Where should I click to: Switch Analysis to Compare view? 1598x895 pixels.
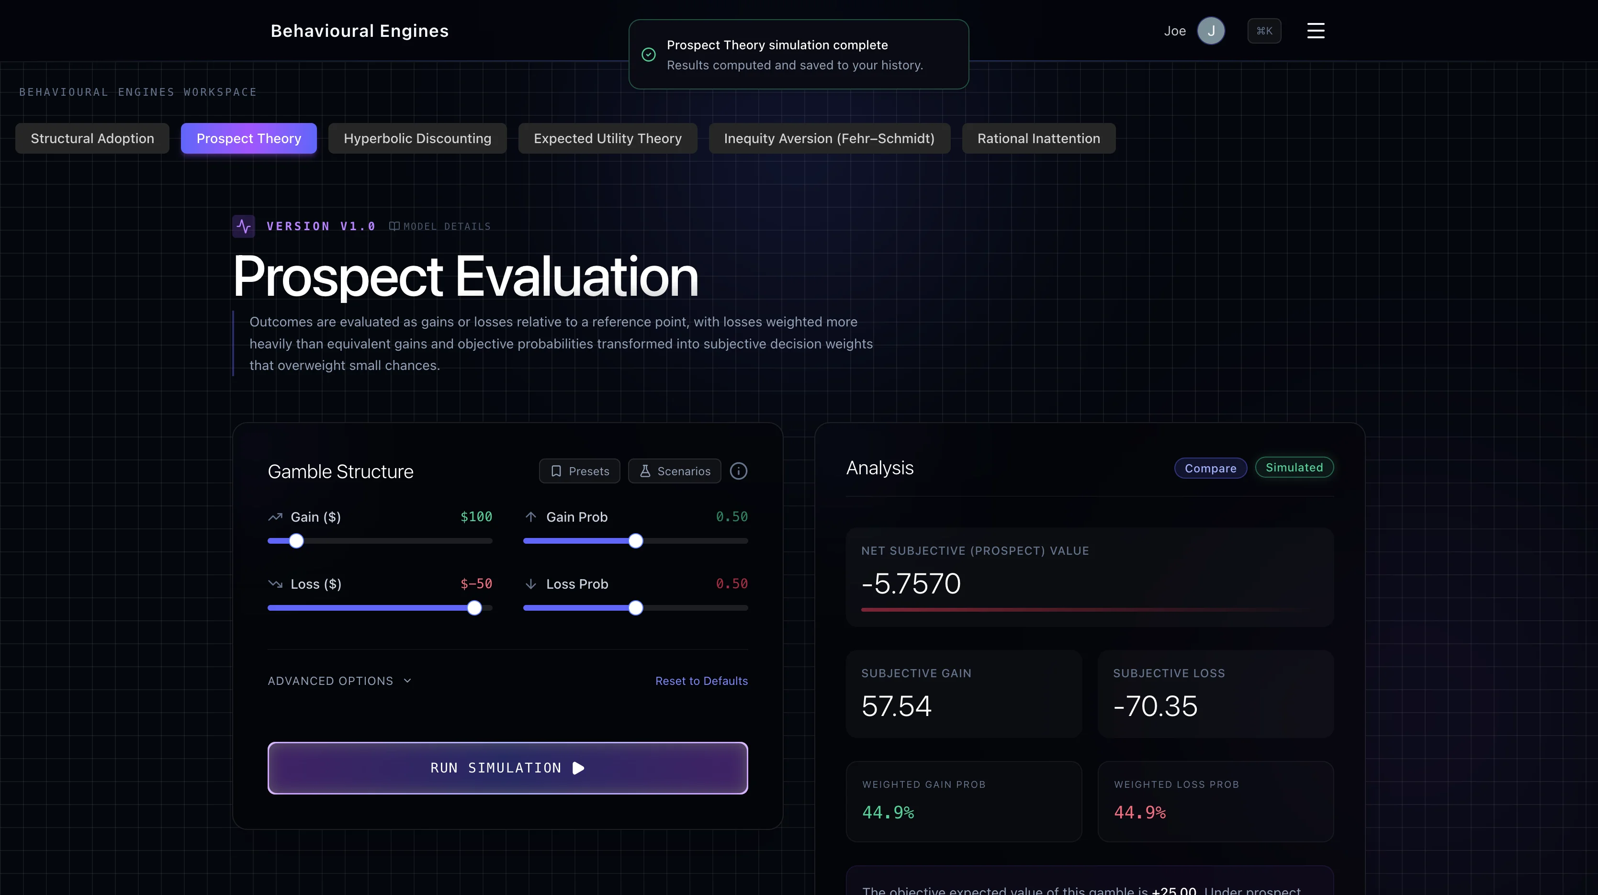(x=1210, y=468)
